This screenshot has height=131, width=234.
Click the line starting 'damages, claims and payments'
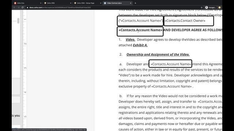coord(170,124)
